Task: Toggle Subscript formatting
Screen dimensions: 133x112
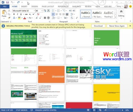Action: [x=30, y=14]
